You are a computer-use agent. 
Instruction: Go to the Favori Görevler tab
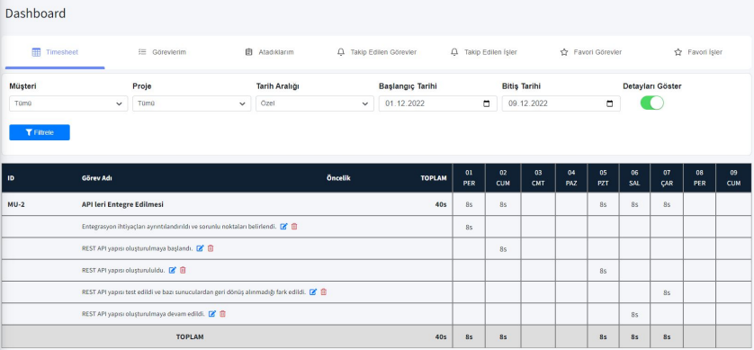click(591, 52)
